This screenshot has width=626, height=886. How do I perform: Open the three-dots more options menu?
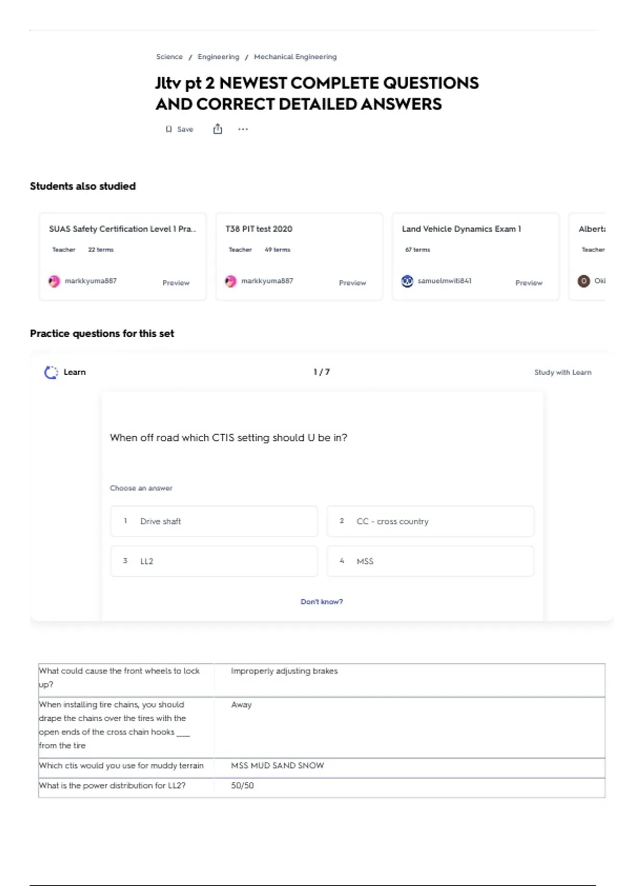tap(243, 129)
